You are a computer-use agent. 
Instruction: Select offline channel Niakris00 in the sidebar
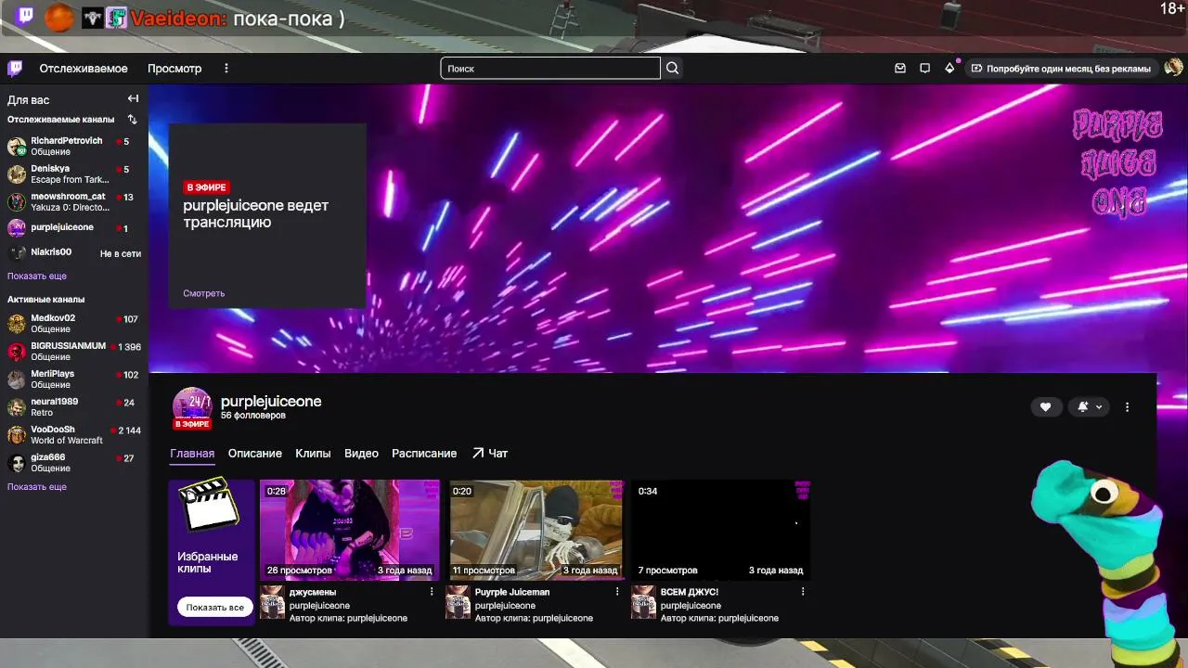point(74,252)
